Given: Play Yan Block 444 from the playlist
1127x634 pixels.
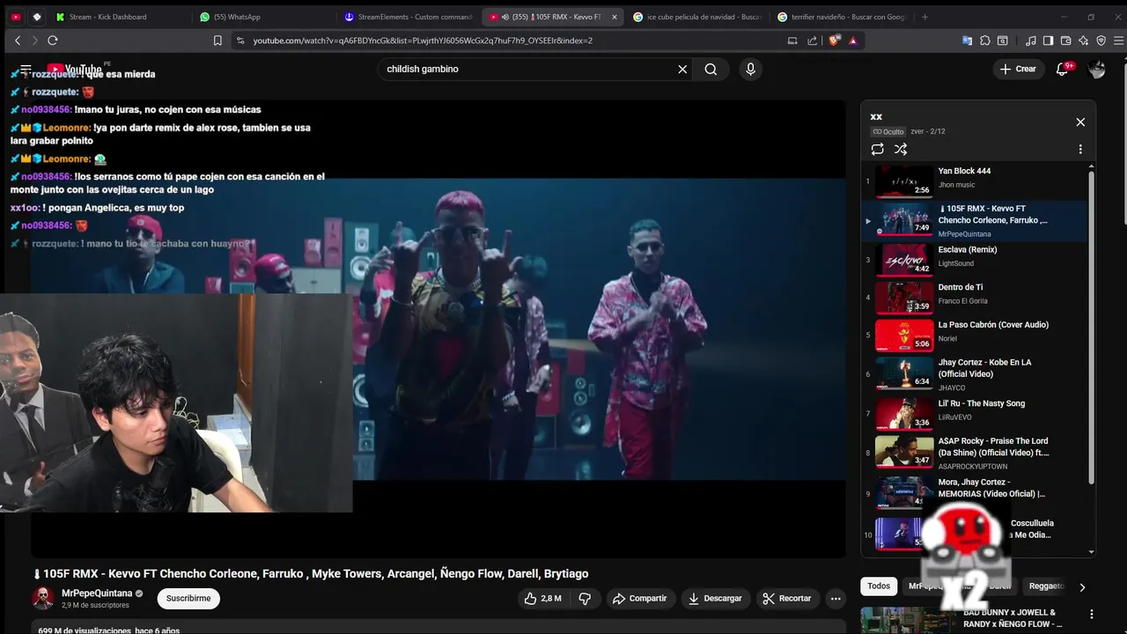Looking at the screenshot, I should [x=976, y=181].
